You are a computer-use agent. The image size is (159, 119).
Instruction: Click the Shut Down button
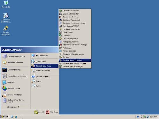coord(52,112)
